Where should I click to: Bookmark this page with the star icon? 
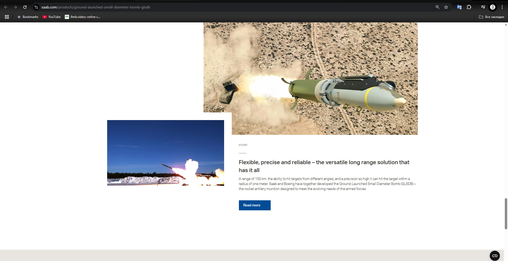pos(446,7)
